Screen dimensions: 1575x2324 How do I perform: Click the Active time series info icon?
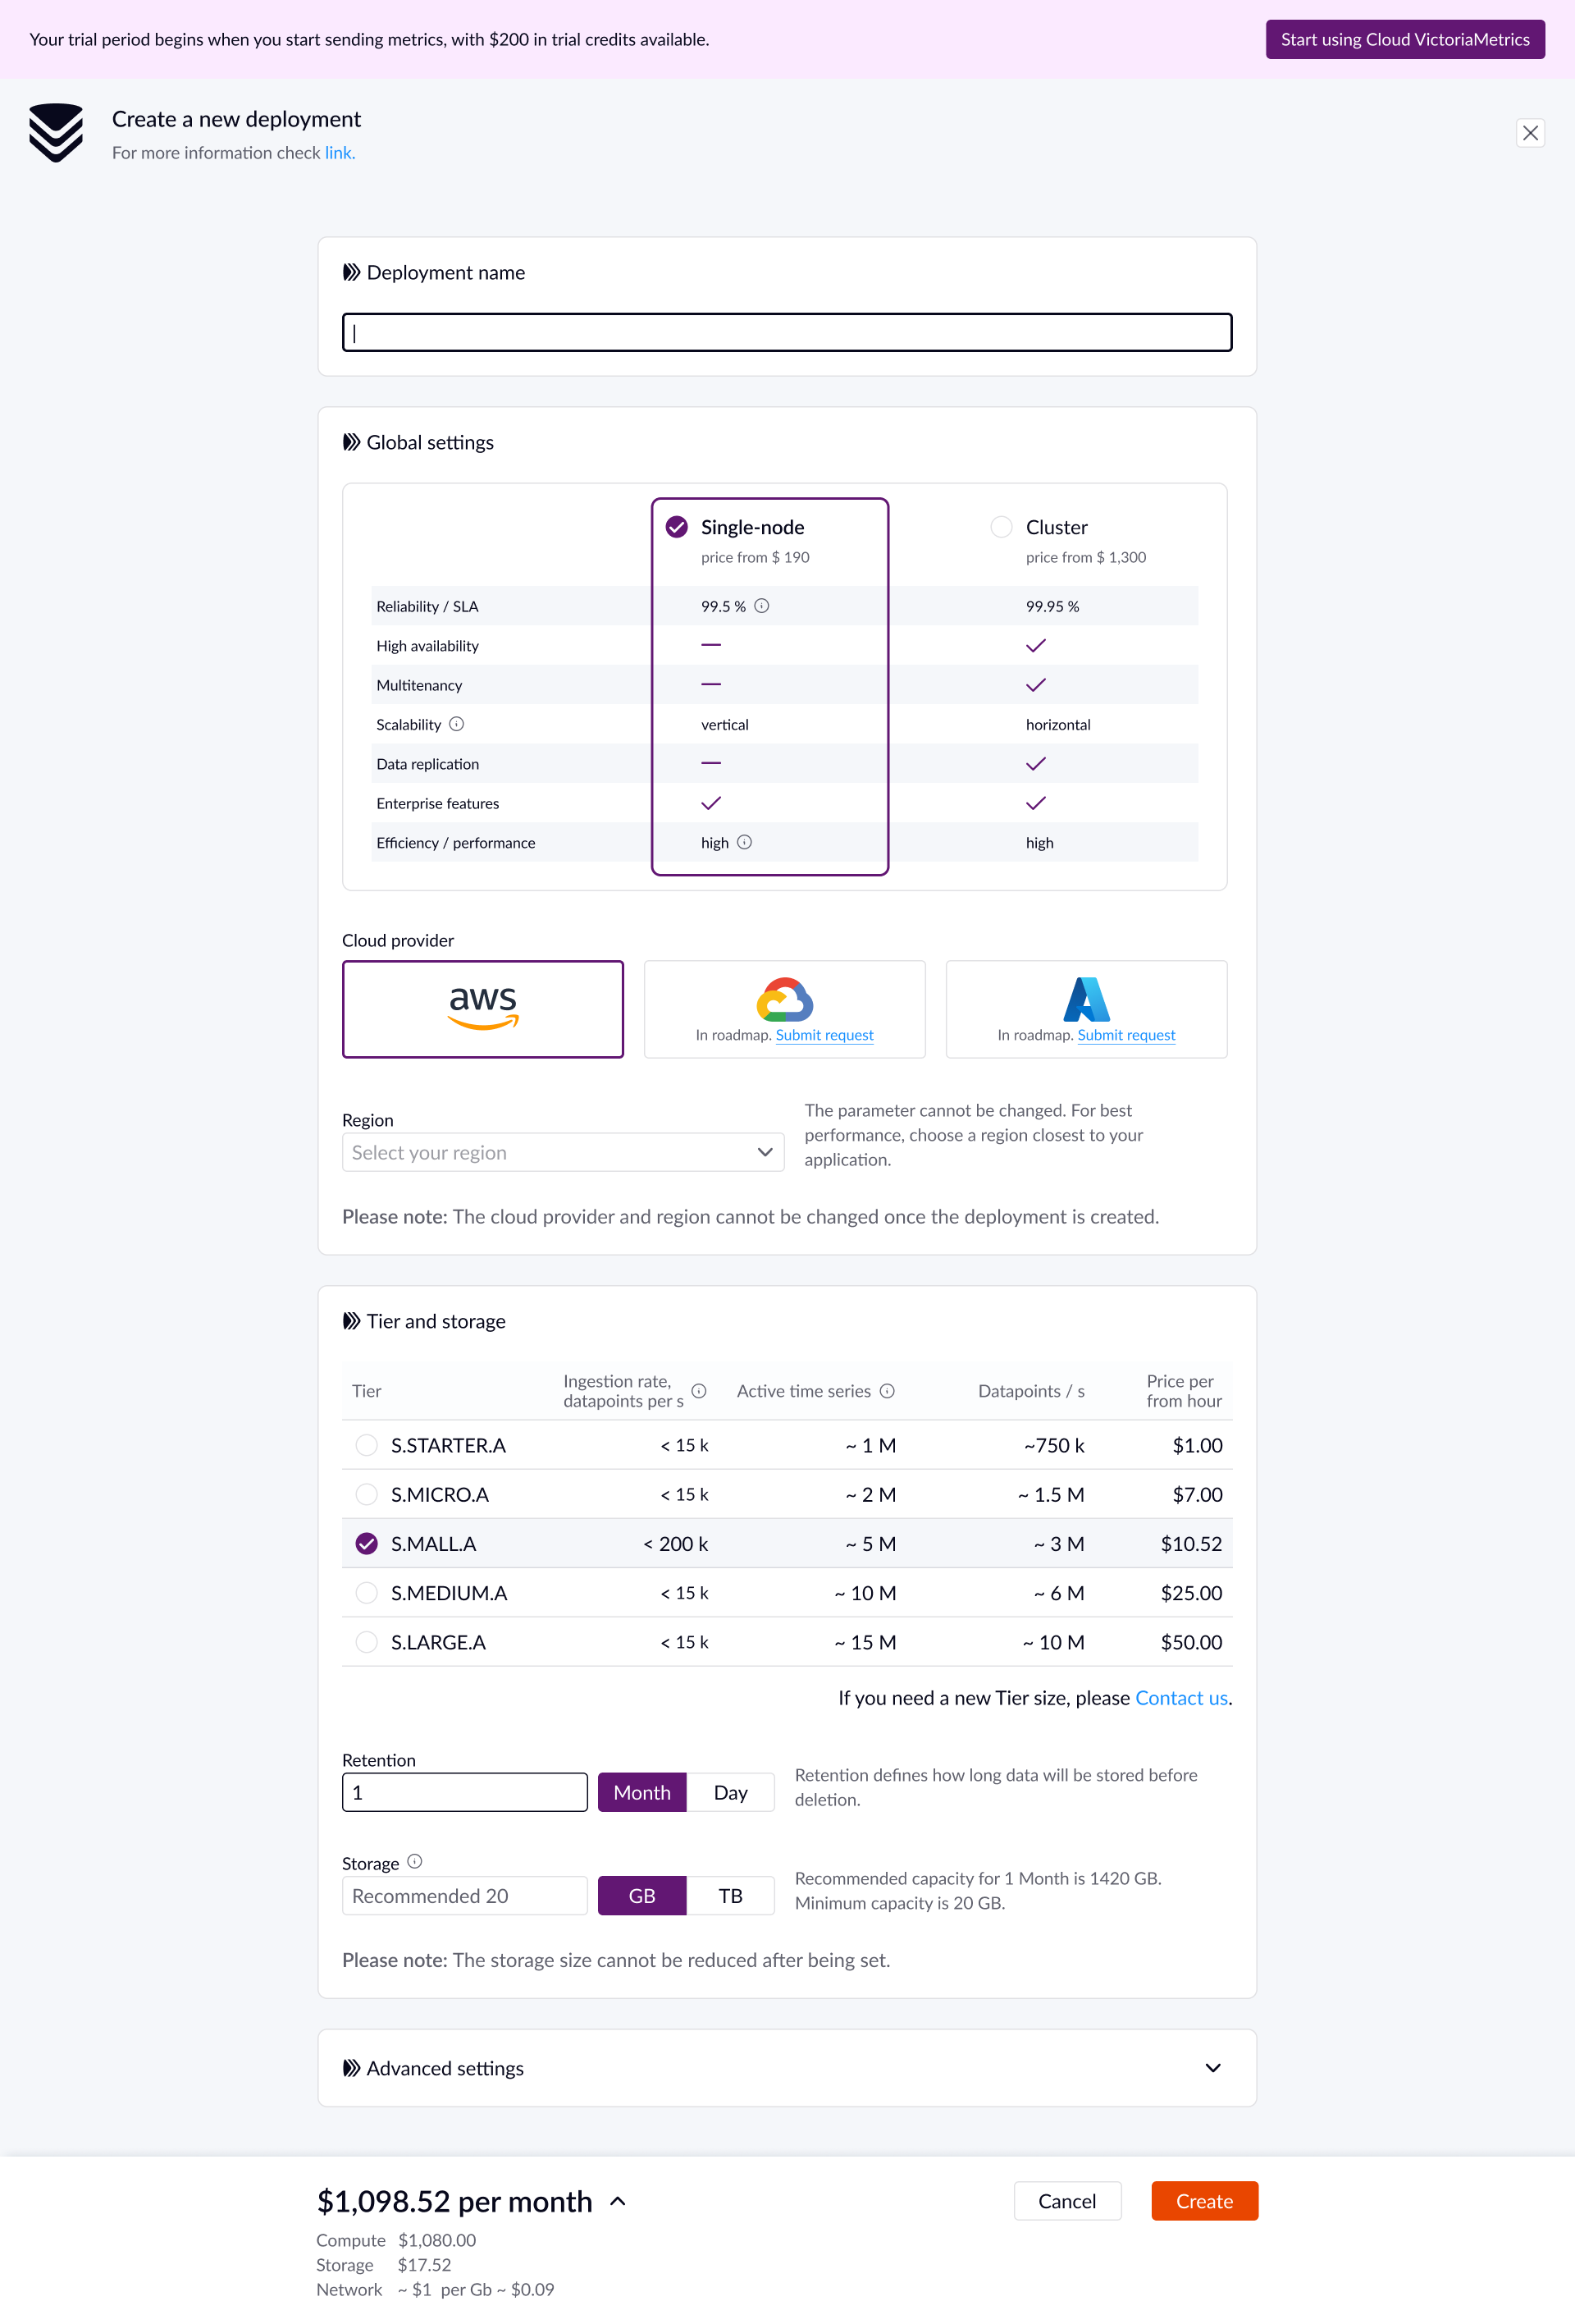888,1390
